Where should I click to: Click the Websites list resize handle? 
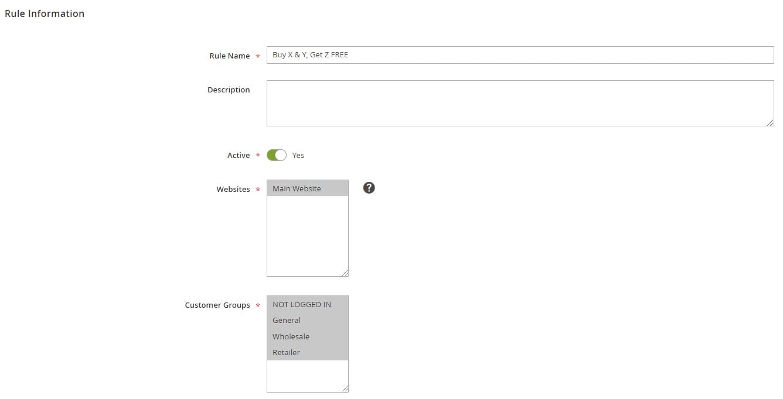click(345, 273)
